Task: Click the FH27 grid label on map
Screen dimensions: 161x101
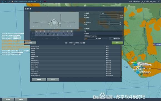Action: 126,67
